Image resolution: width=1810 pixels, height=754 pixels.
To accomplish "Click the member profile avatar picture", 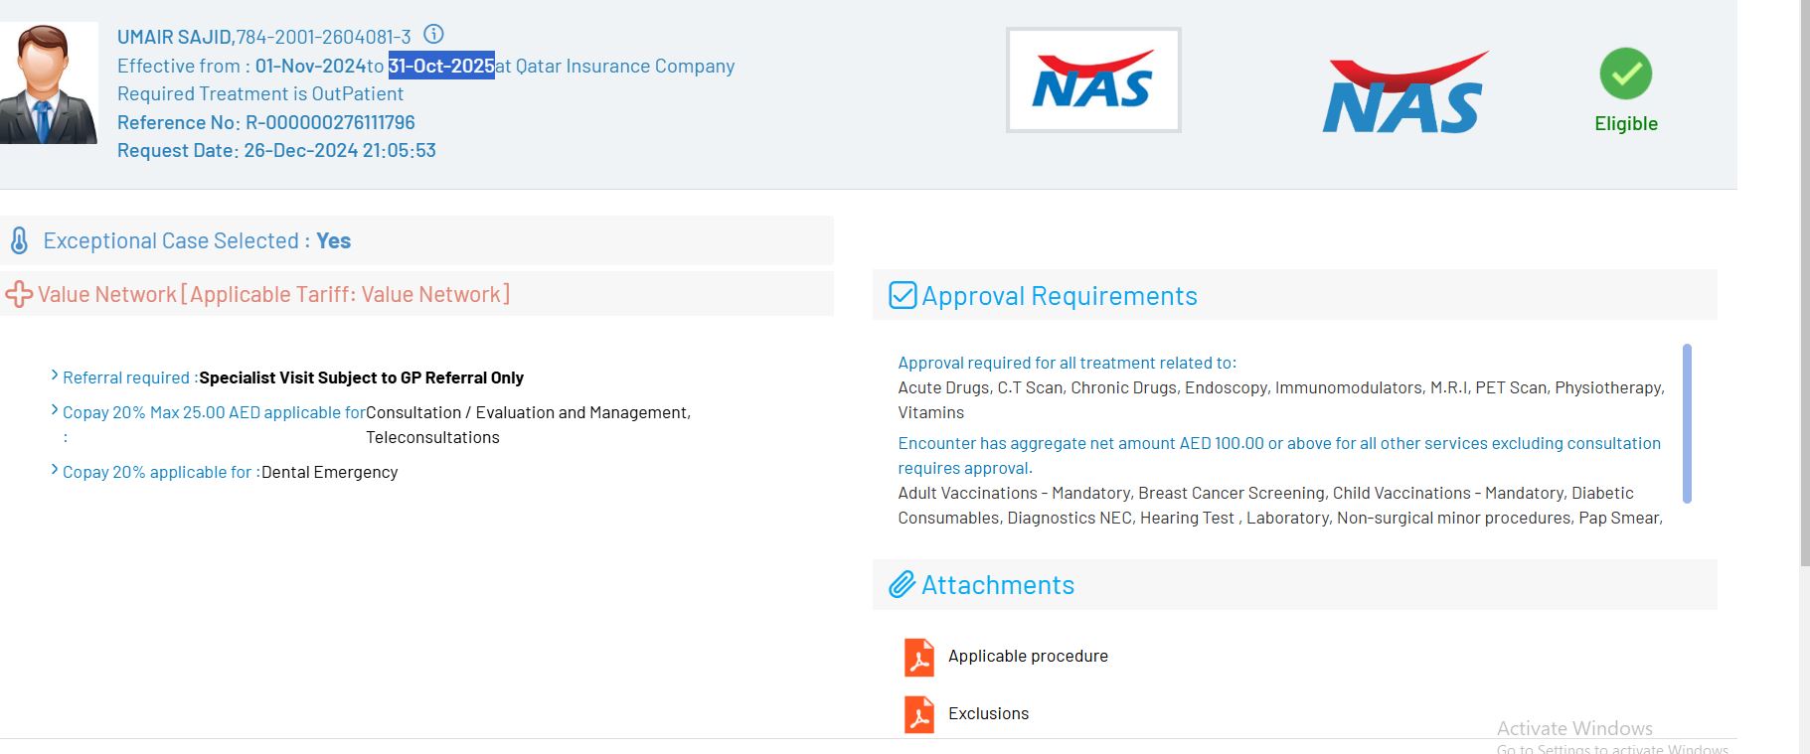I will coord(49,83).
